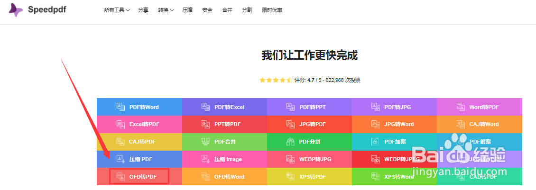Image resolution: width=536 pixels, height=190 pixels.
Task: Click the CAJ转Word tile icon
Action: pos(461,124)
